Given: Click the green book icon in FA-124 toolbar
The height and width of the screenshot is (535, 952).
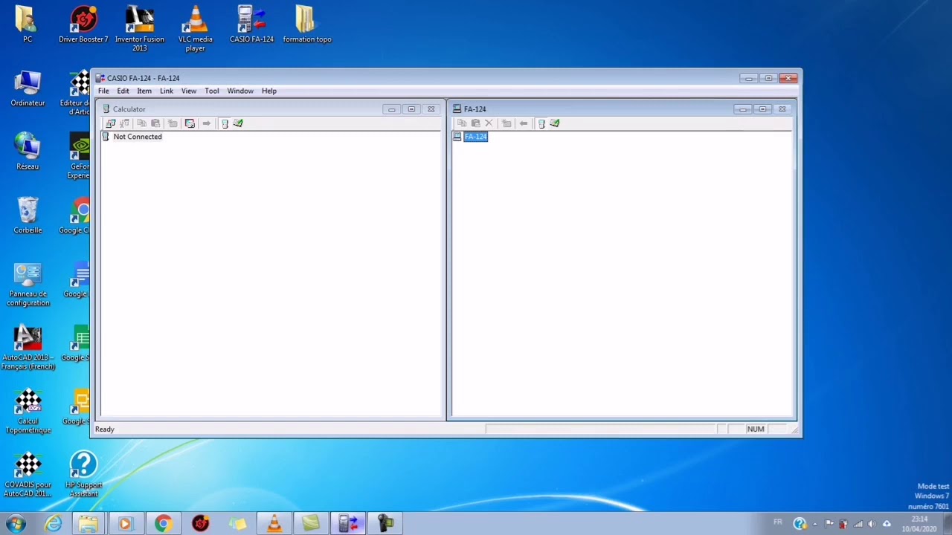Looking at the screenshot, I should click(x=555, y=123).
